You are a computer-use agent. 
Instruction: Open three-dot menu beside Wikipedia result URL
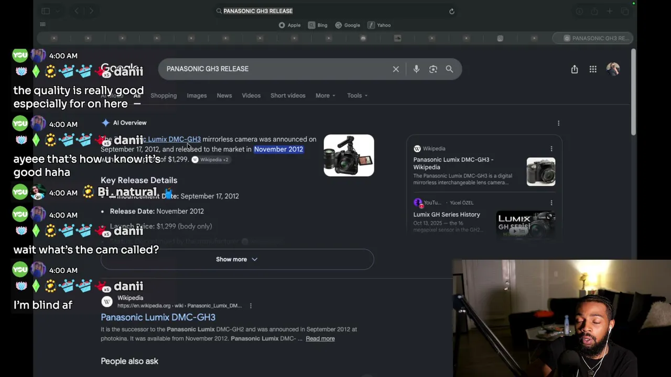tap(251, 306)
